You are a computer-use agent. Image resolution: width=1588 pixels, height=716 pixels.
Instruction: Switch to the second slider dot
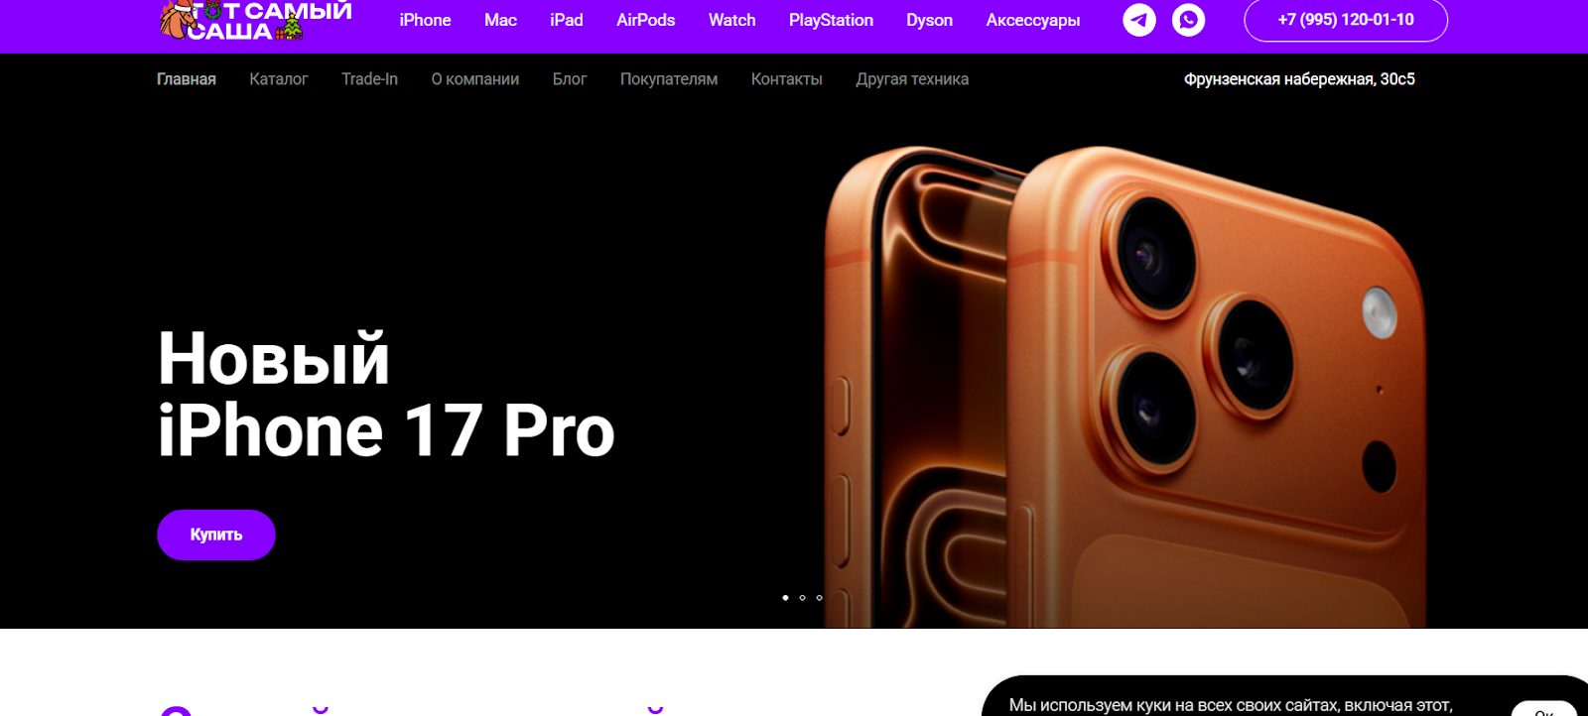point(802,598)
